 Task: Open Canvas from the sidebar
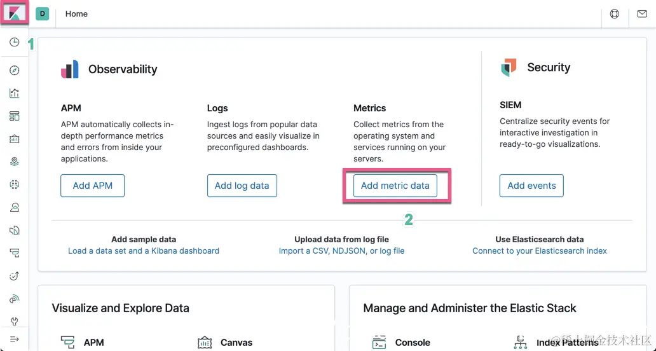(x=14, y=139)
